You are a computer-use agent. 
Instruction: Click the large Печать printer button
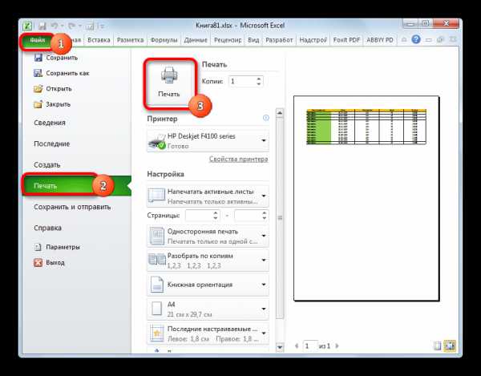[x=169, y=83]
